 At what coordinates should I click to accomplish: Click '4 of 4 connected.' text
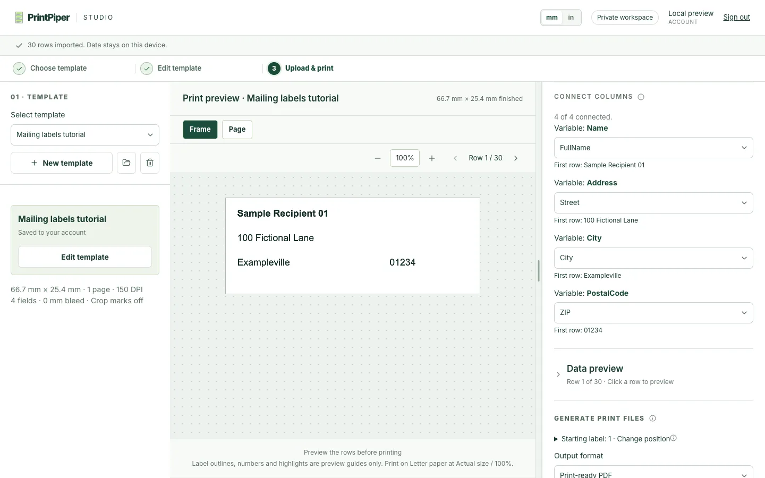pos(583,117)
